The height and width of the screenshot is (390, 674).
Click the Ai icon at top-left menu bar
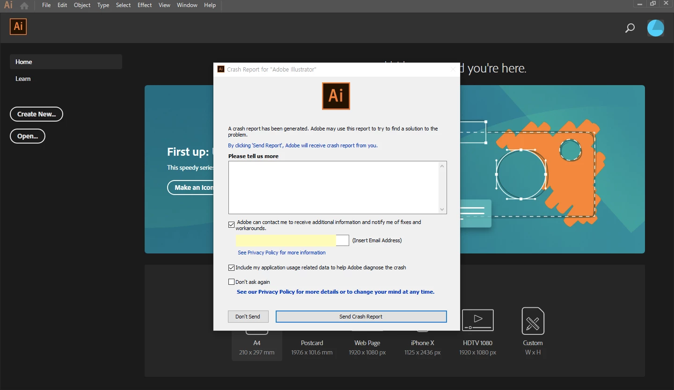pos(8,5)
